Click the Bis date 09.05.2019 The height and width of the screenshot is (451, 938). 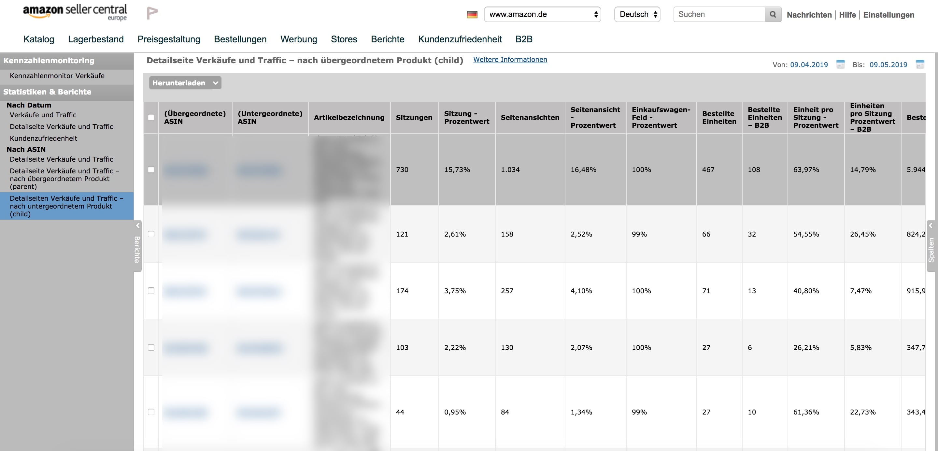888,65
